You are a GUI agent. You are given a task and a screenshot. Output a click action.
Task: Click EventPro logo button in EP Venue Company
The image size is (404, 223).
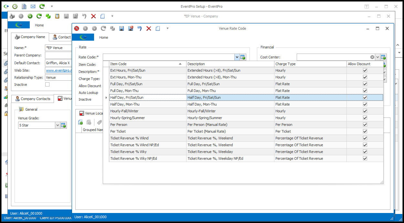tap(19, 25)
